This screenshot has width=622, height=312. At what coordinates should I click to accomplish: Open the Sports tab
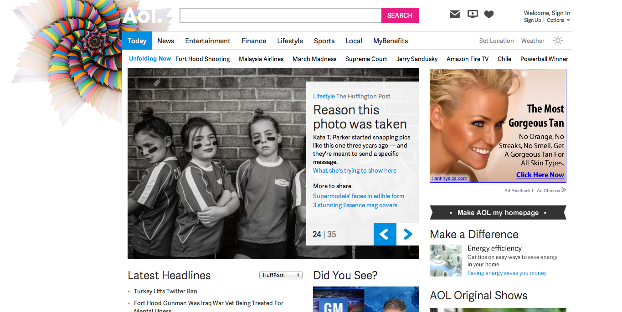[x=324, y=41]
